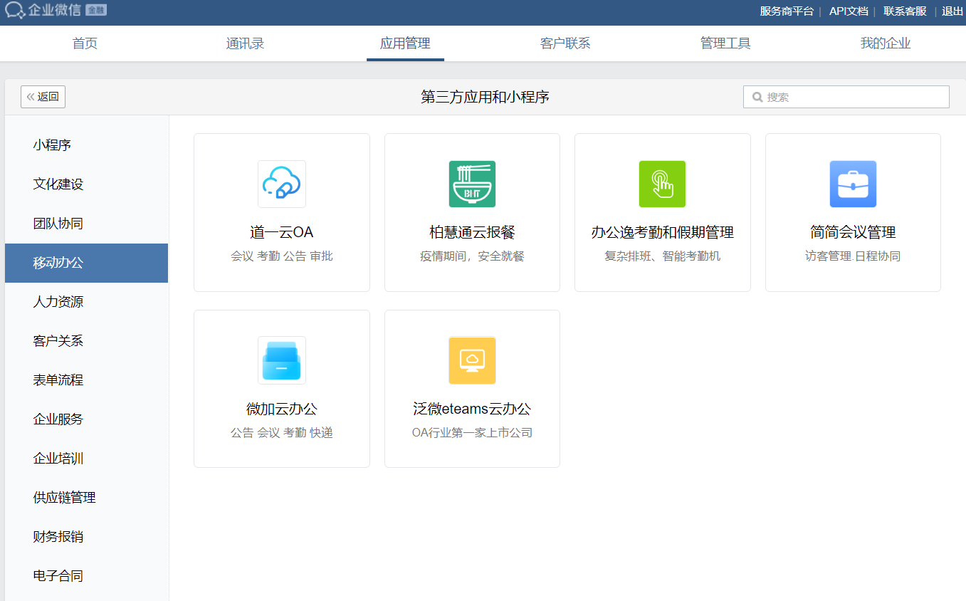Select the 移动办公 category
The width and height of the screenshot is (966, 601).
point(86,263)
